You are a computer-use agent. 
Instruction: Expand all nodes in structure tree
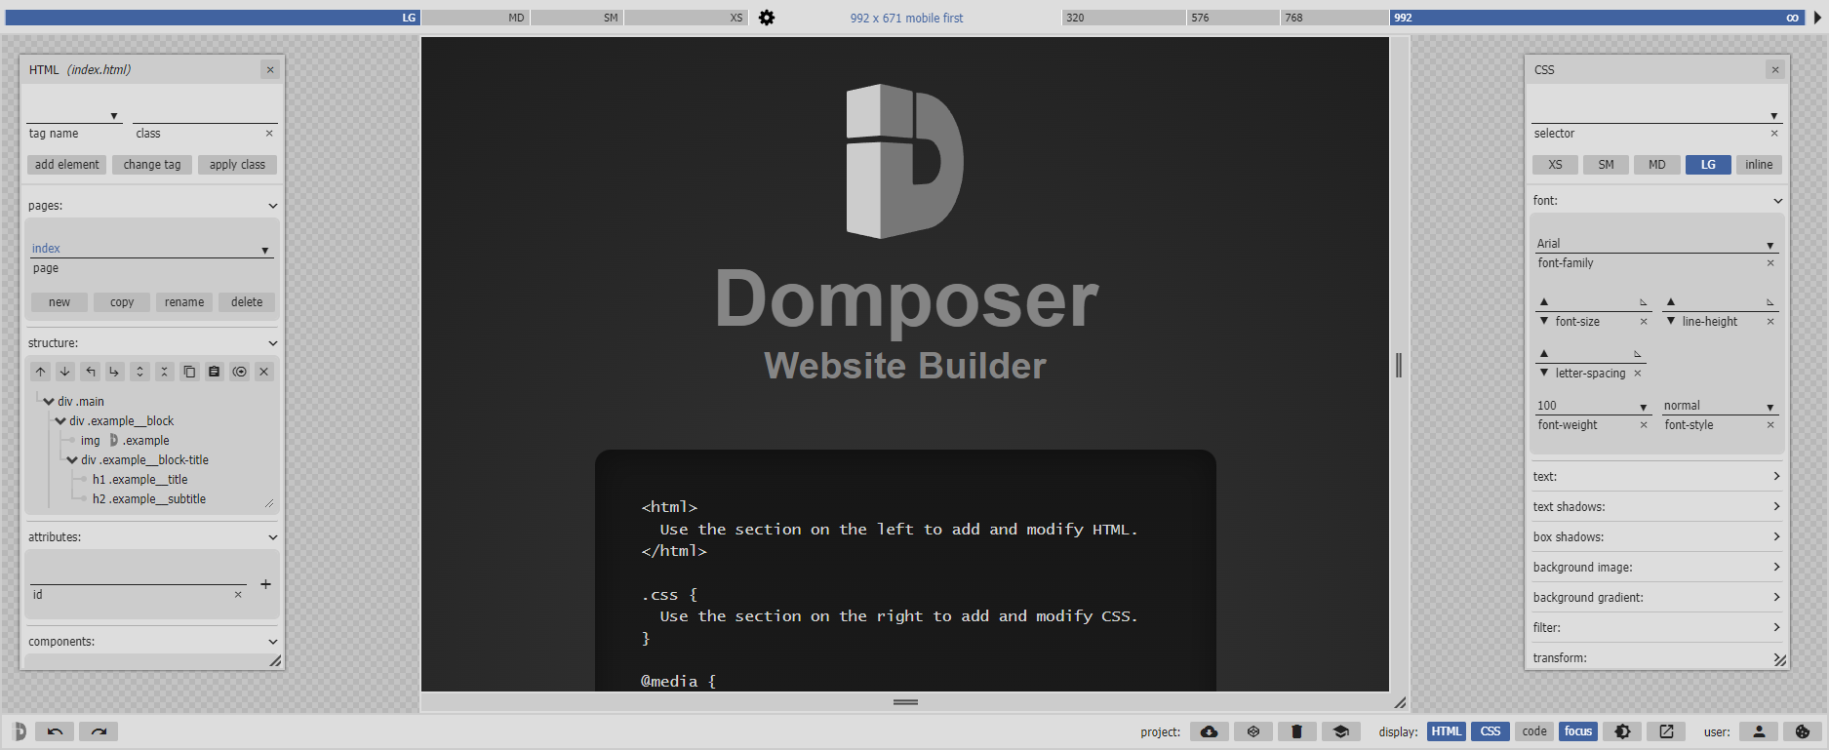pyautogui.click(x=139, y=372)
